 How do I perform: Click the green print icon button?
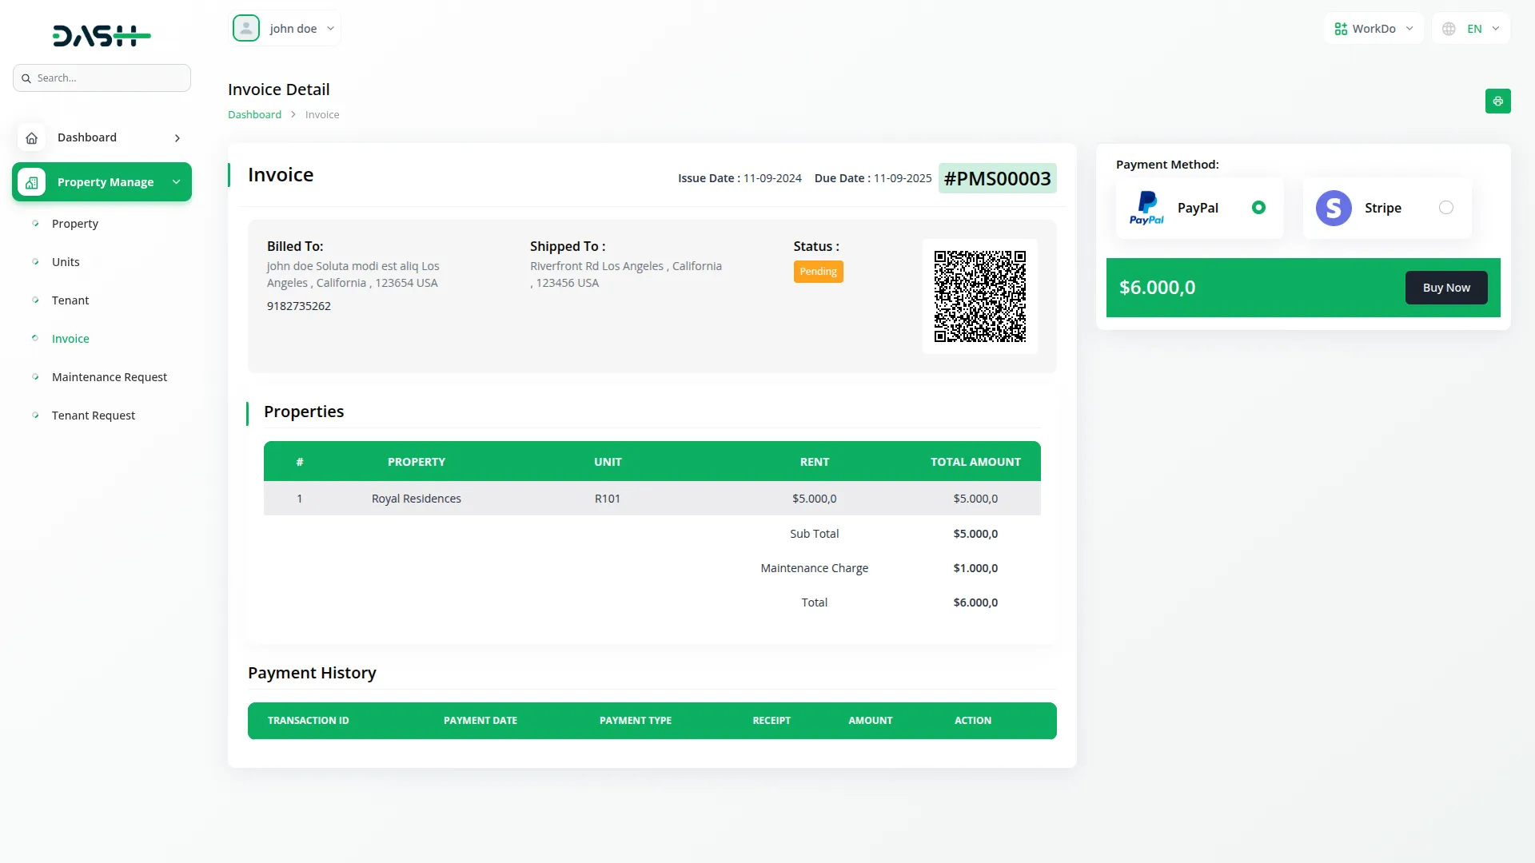pyautogui.click(x=1497, y=101)
